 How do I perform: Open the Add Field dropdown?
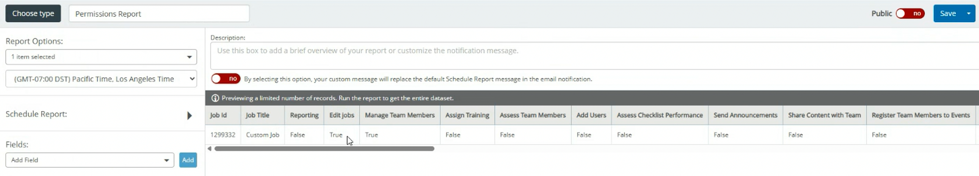(x=89, y=160)
